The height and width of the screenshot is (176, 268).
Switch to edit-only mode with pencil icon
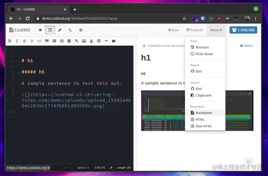point(60,30)
